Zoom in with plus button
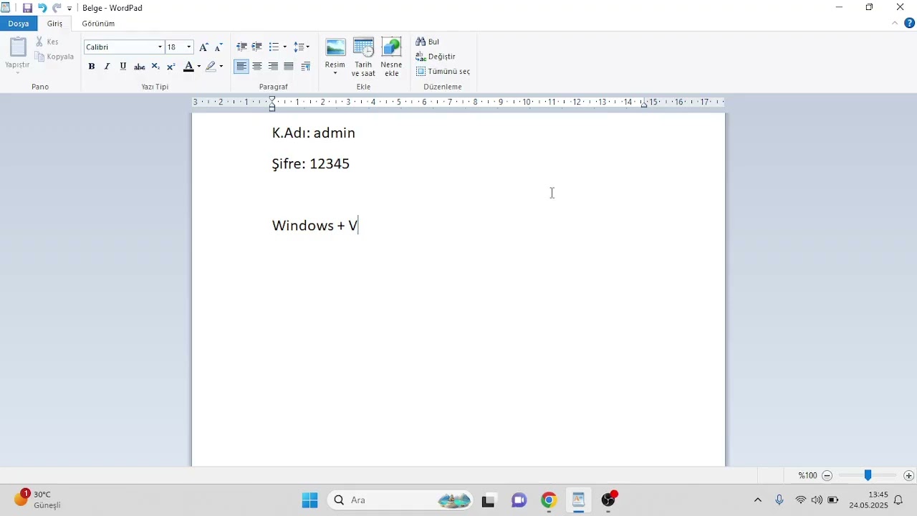The image size is (917, 516). [x=909, y=475]
